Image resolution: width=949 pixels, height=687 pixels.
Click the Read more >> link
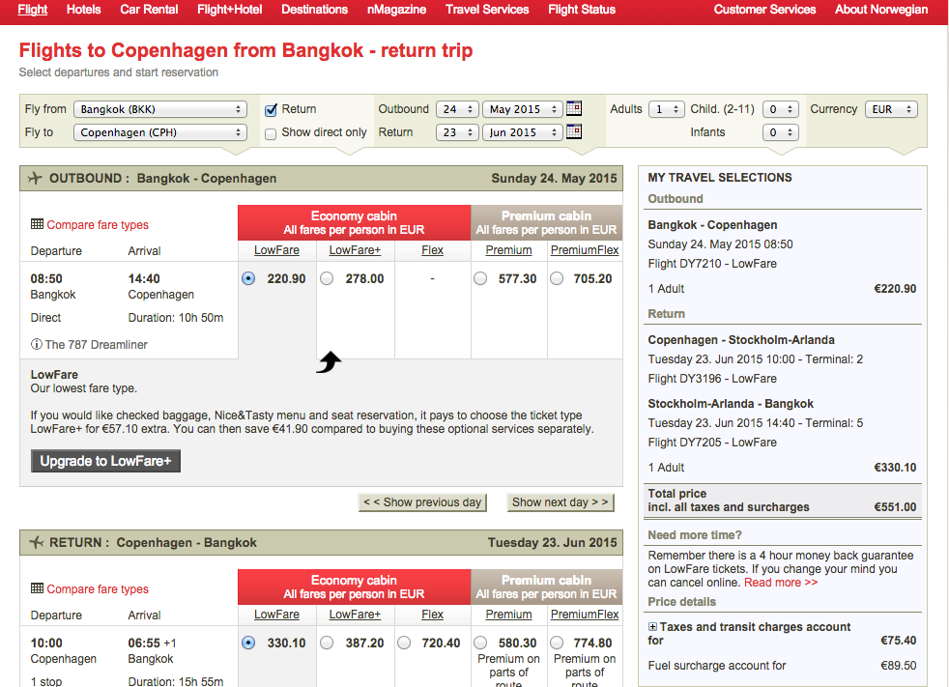(x=781, y=583)
